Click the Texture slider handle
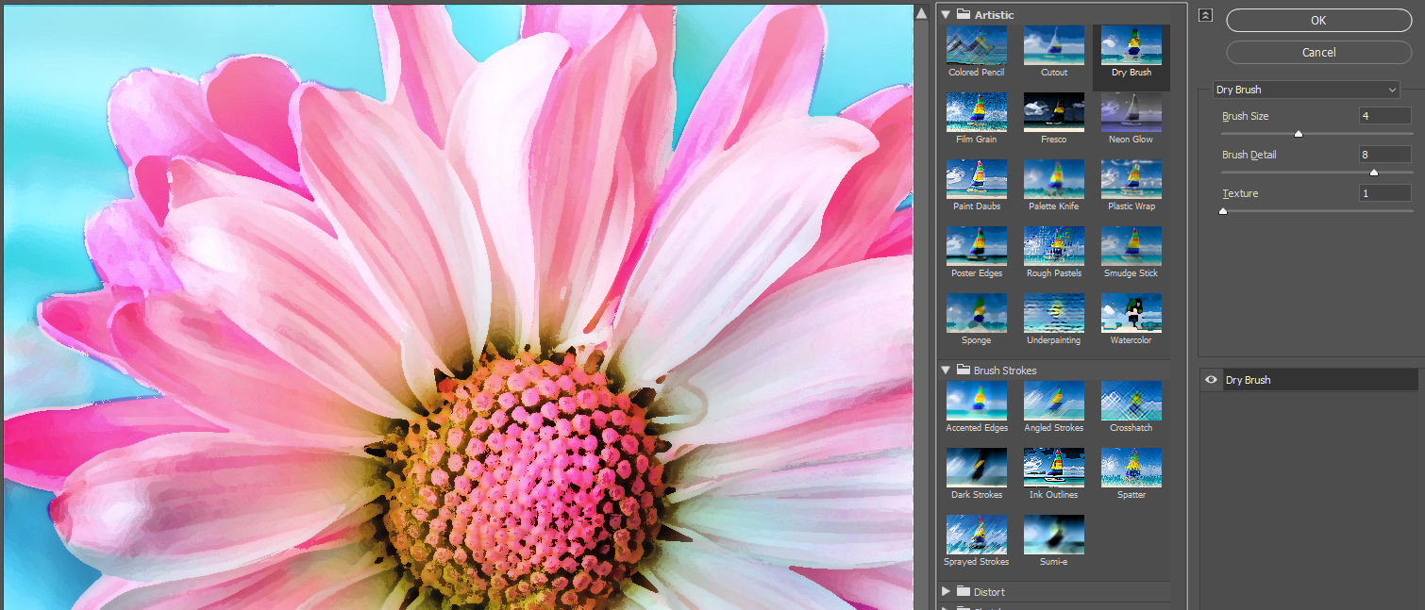This screenshot has height=610, width=1425. 1223,211
